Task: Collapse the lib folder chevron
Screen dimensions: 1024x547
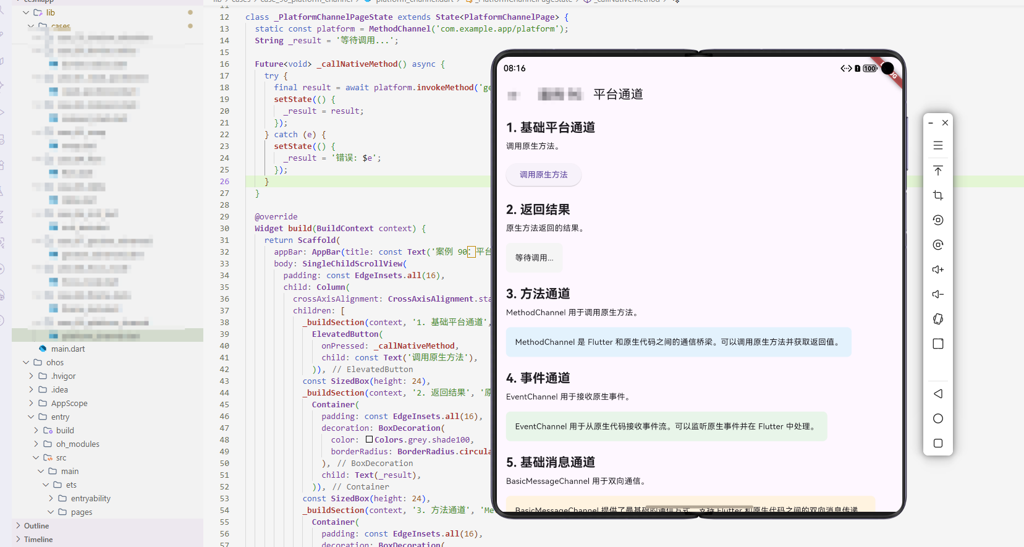Action: (x=26, y=12)
